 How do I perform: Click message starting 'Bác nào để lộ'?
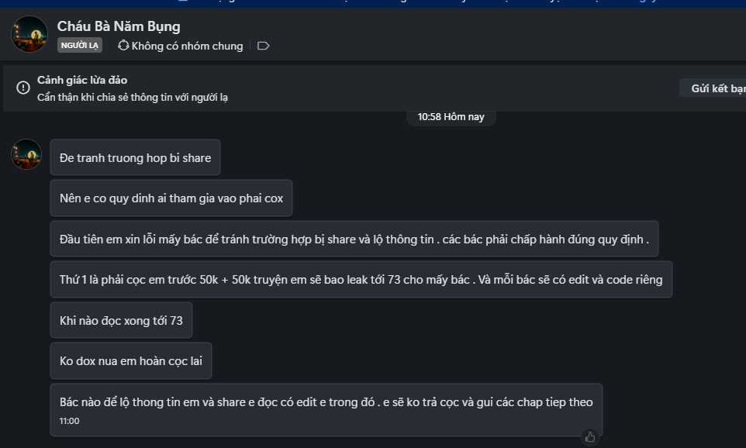(x=326, y=401)
